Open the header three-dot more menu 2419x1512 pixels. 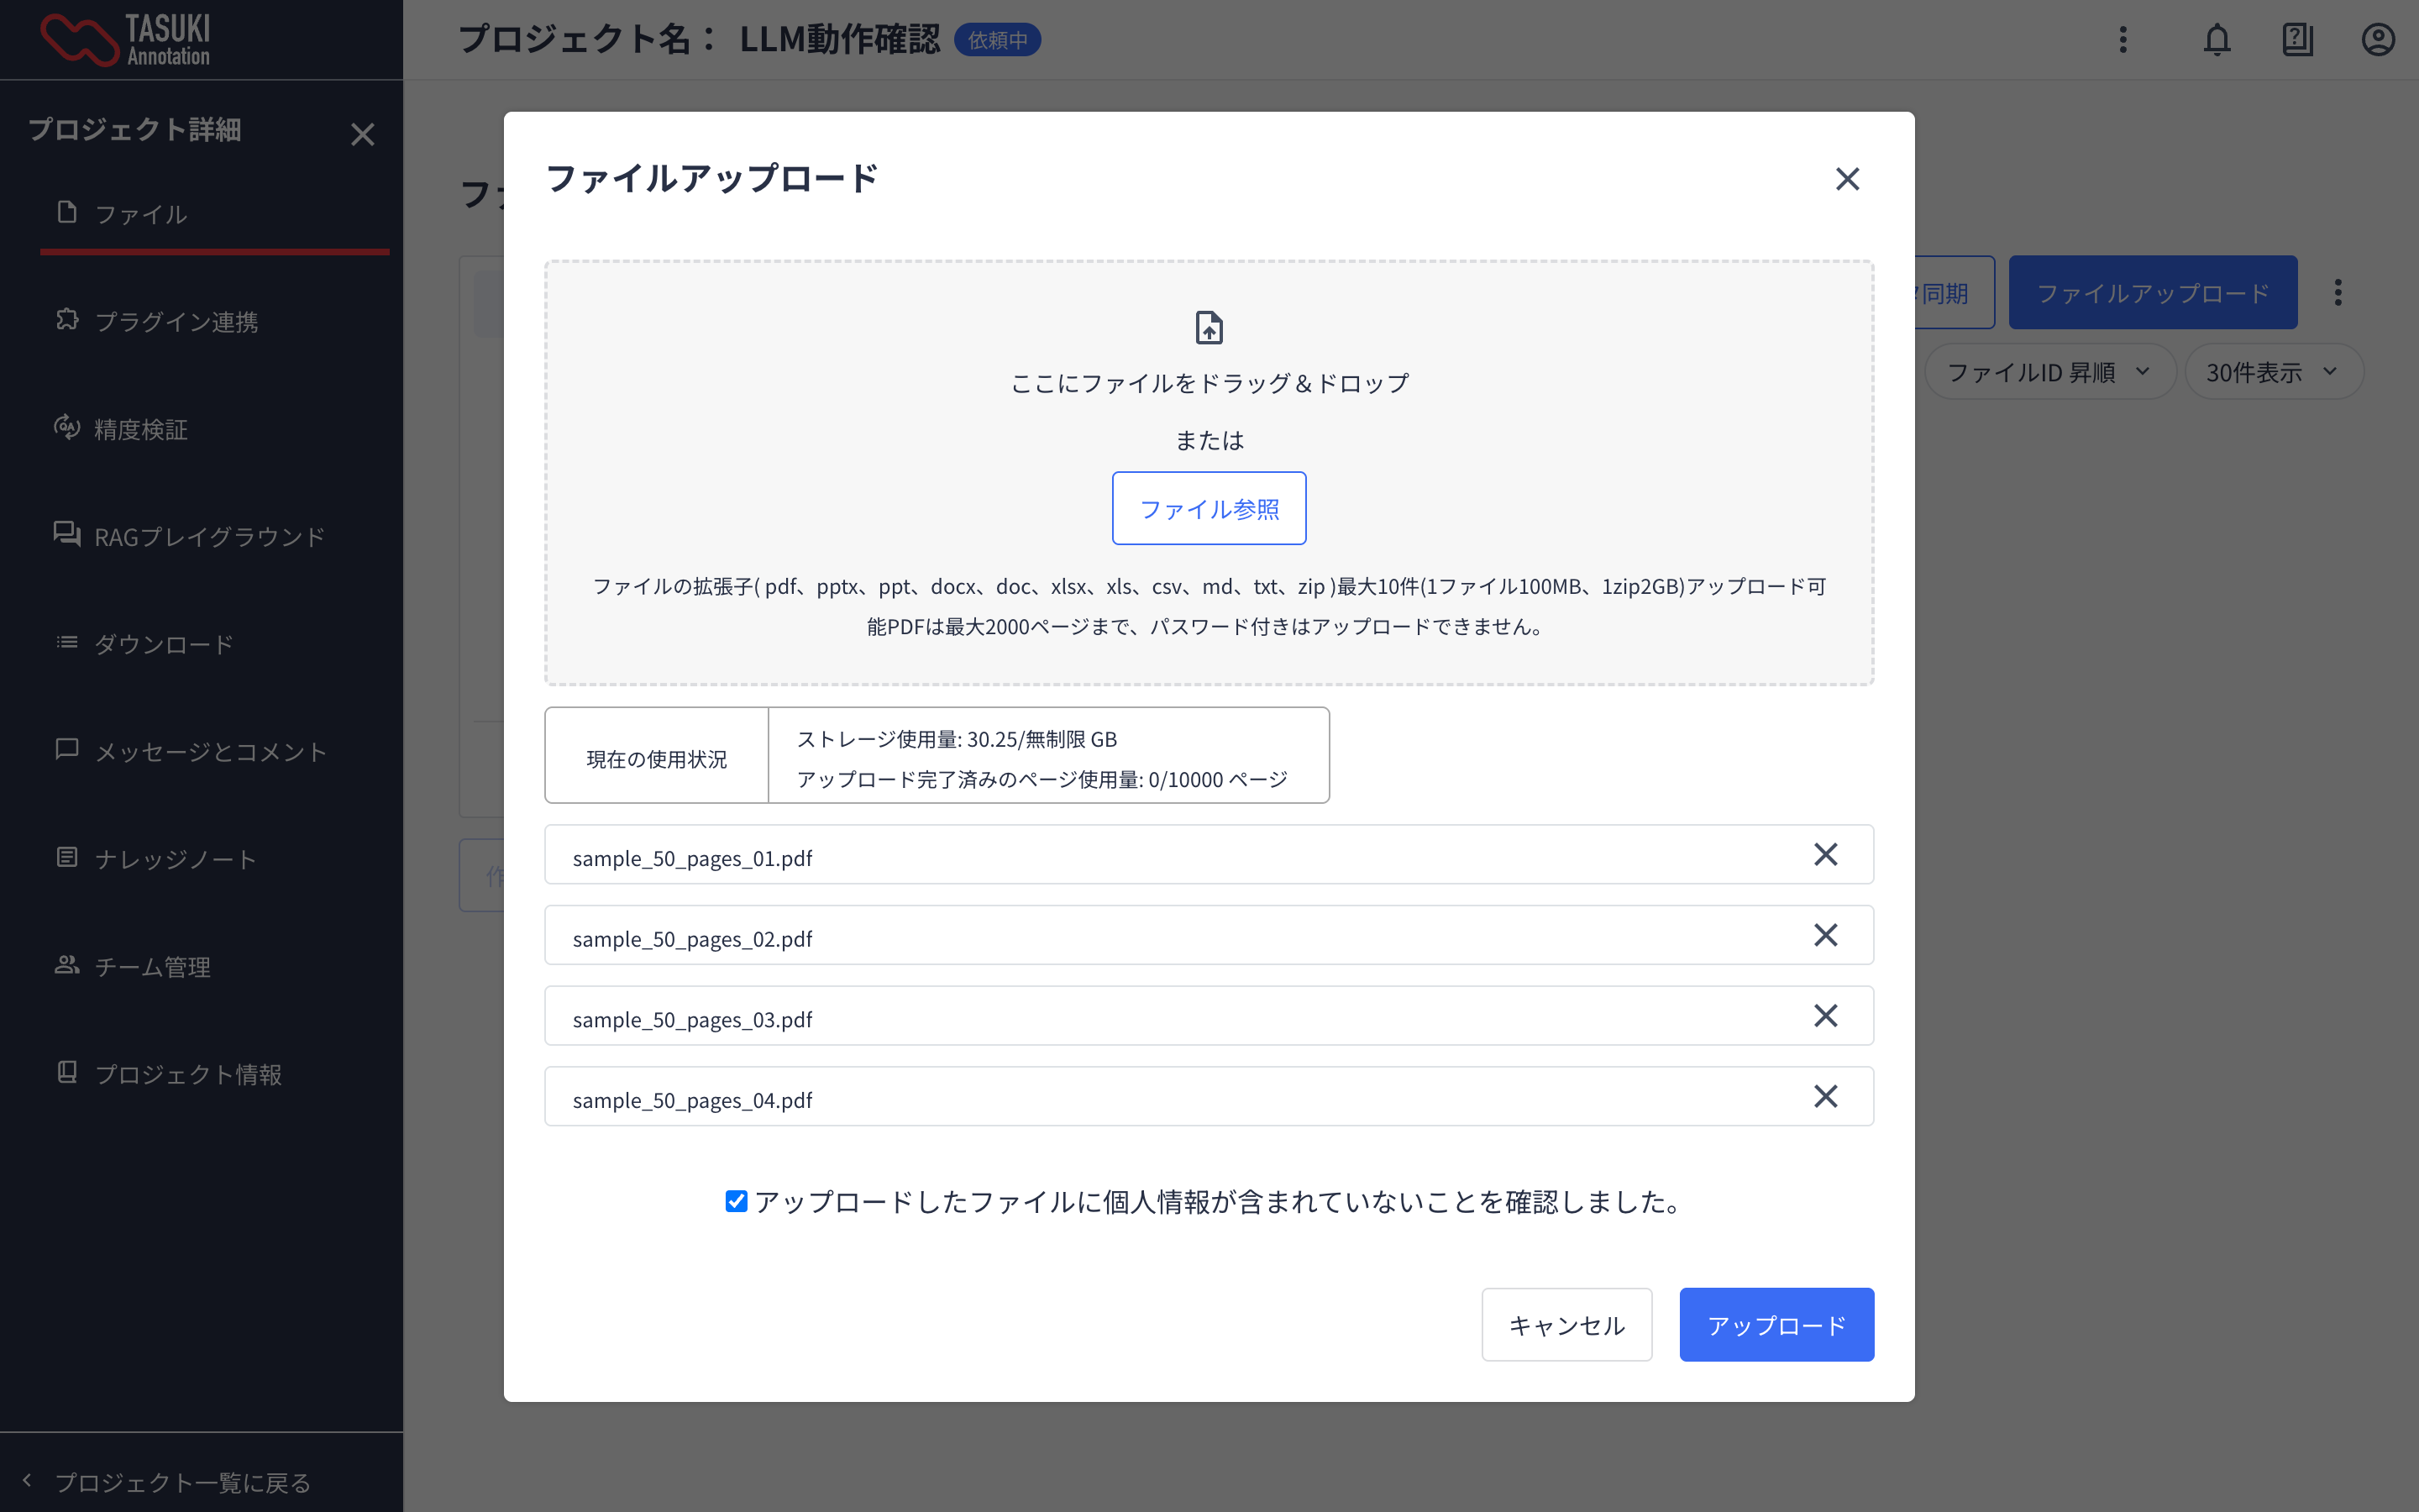[2123, 40]
